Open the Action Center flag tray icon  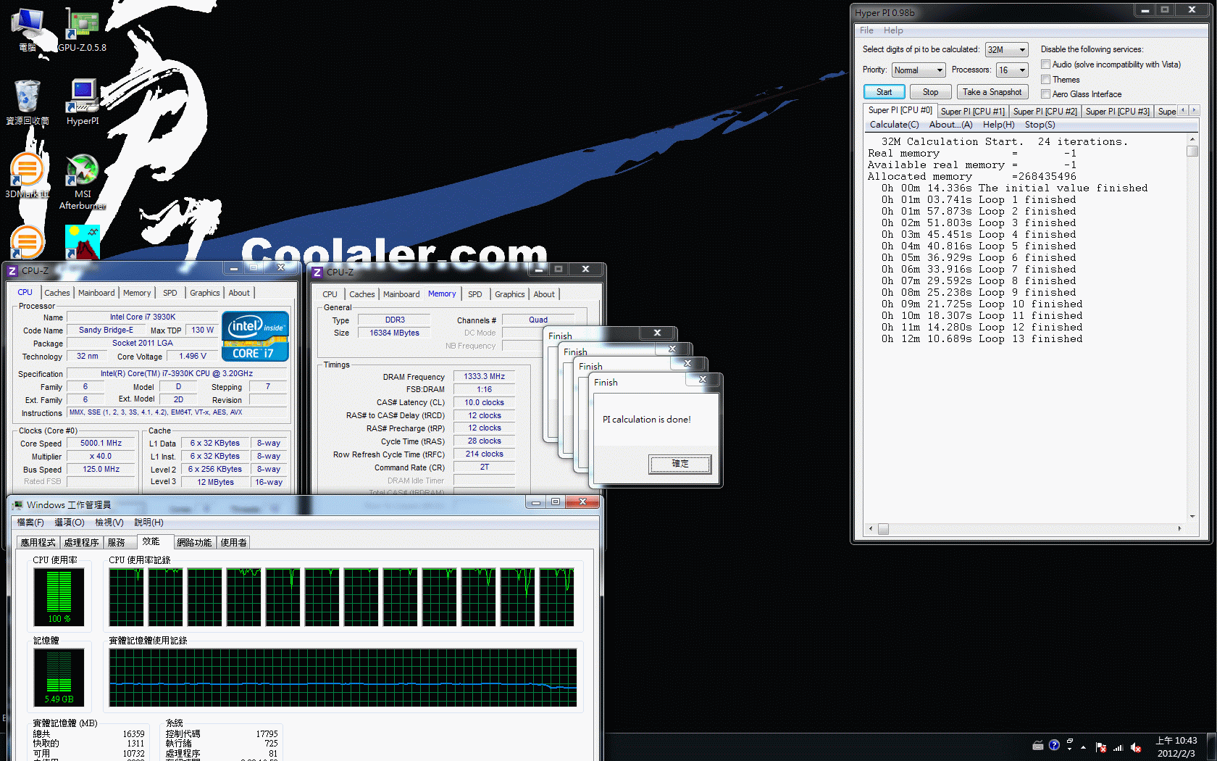click(x=1101, y=747)
